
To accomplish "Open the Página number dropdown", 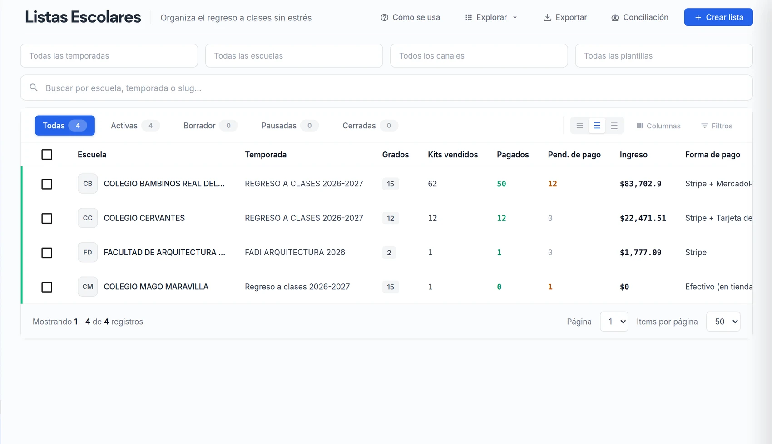I will 614,322.
